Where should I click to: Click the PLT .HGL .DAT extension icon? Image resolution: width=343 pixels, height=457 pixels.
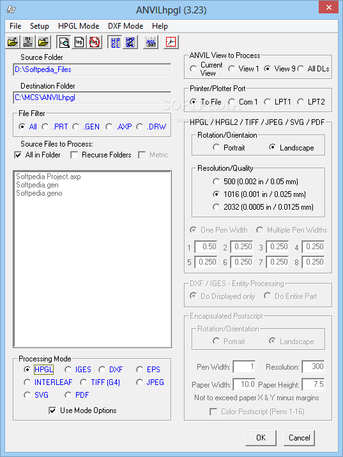tap(151, 42)
